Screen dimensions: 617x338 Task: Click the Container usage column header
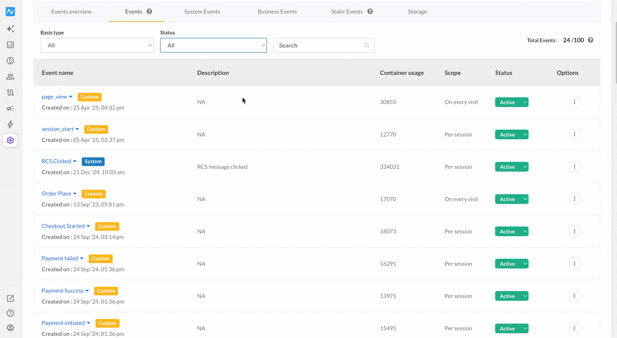pos(402,73)
